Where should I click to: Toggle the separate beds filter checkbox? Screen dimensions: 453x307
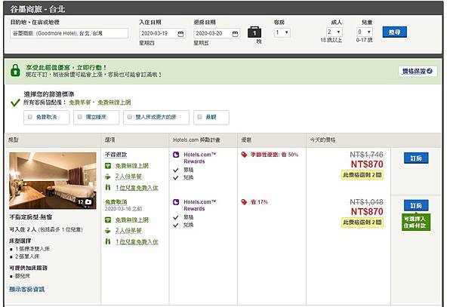[x=80, y=117]
